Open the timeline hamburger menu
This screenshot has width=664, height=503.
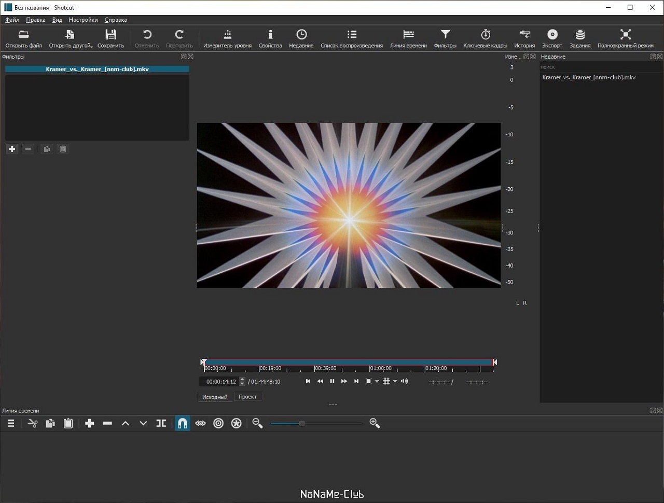coord(11,424)
